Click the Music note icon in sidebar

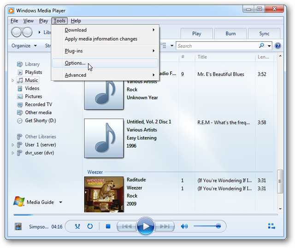tap(20, 80)
